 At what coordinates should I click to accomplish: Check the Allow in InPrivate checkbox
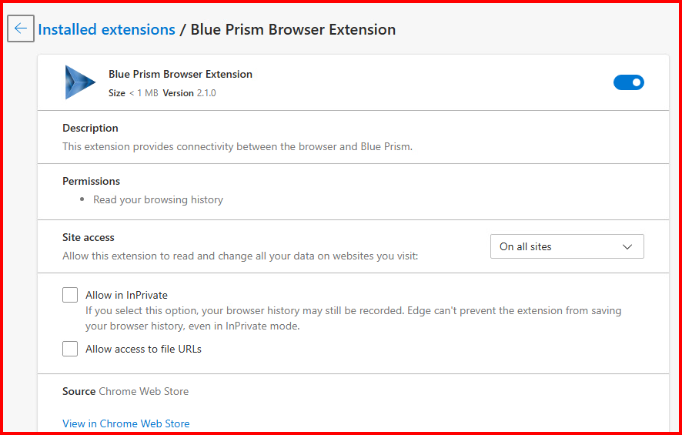click(x=70, y=295)
